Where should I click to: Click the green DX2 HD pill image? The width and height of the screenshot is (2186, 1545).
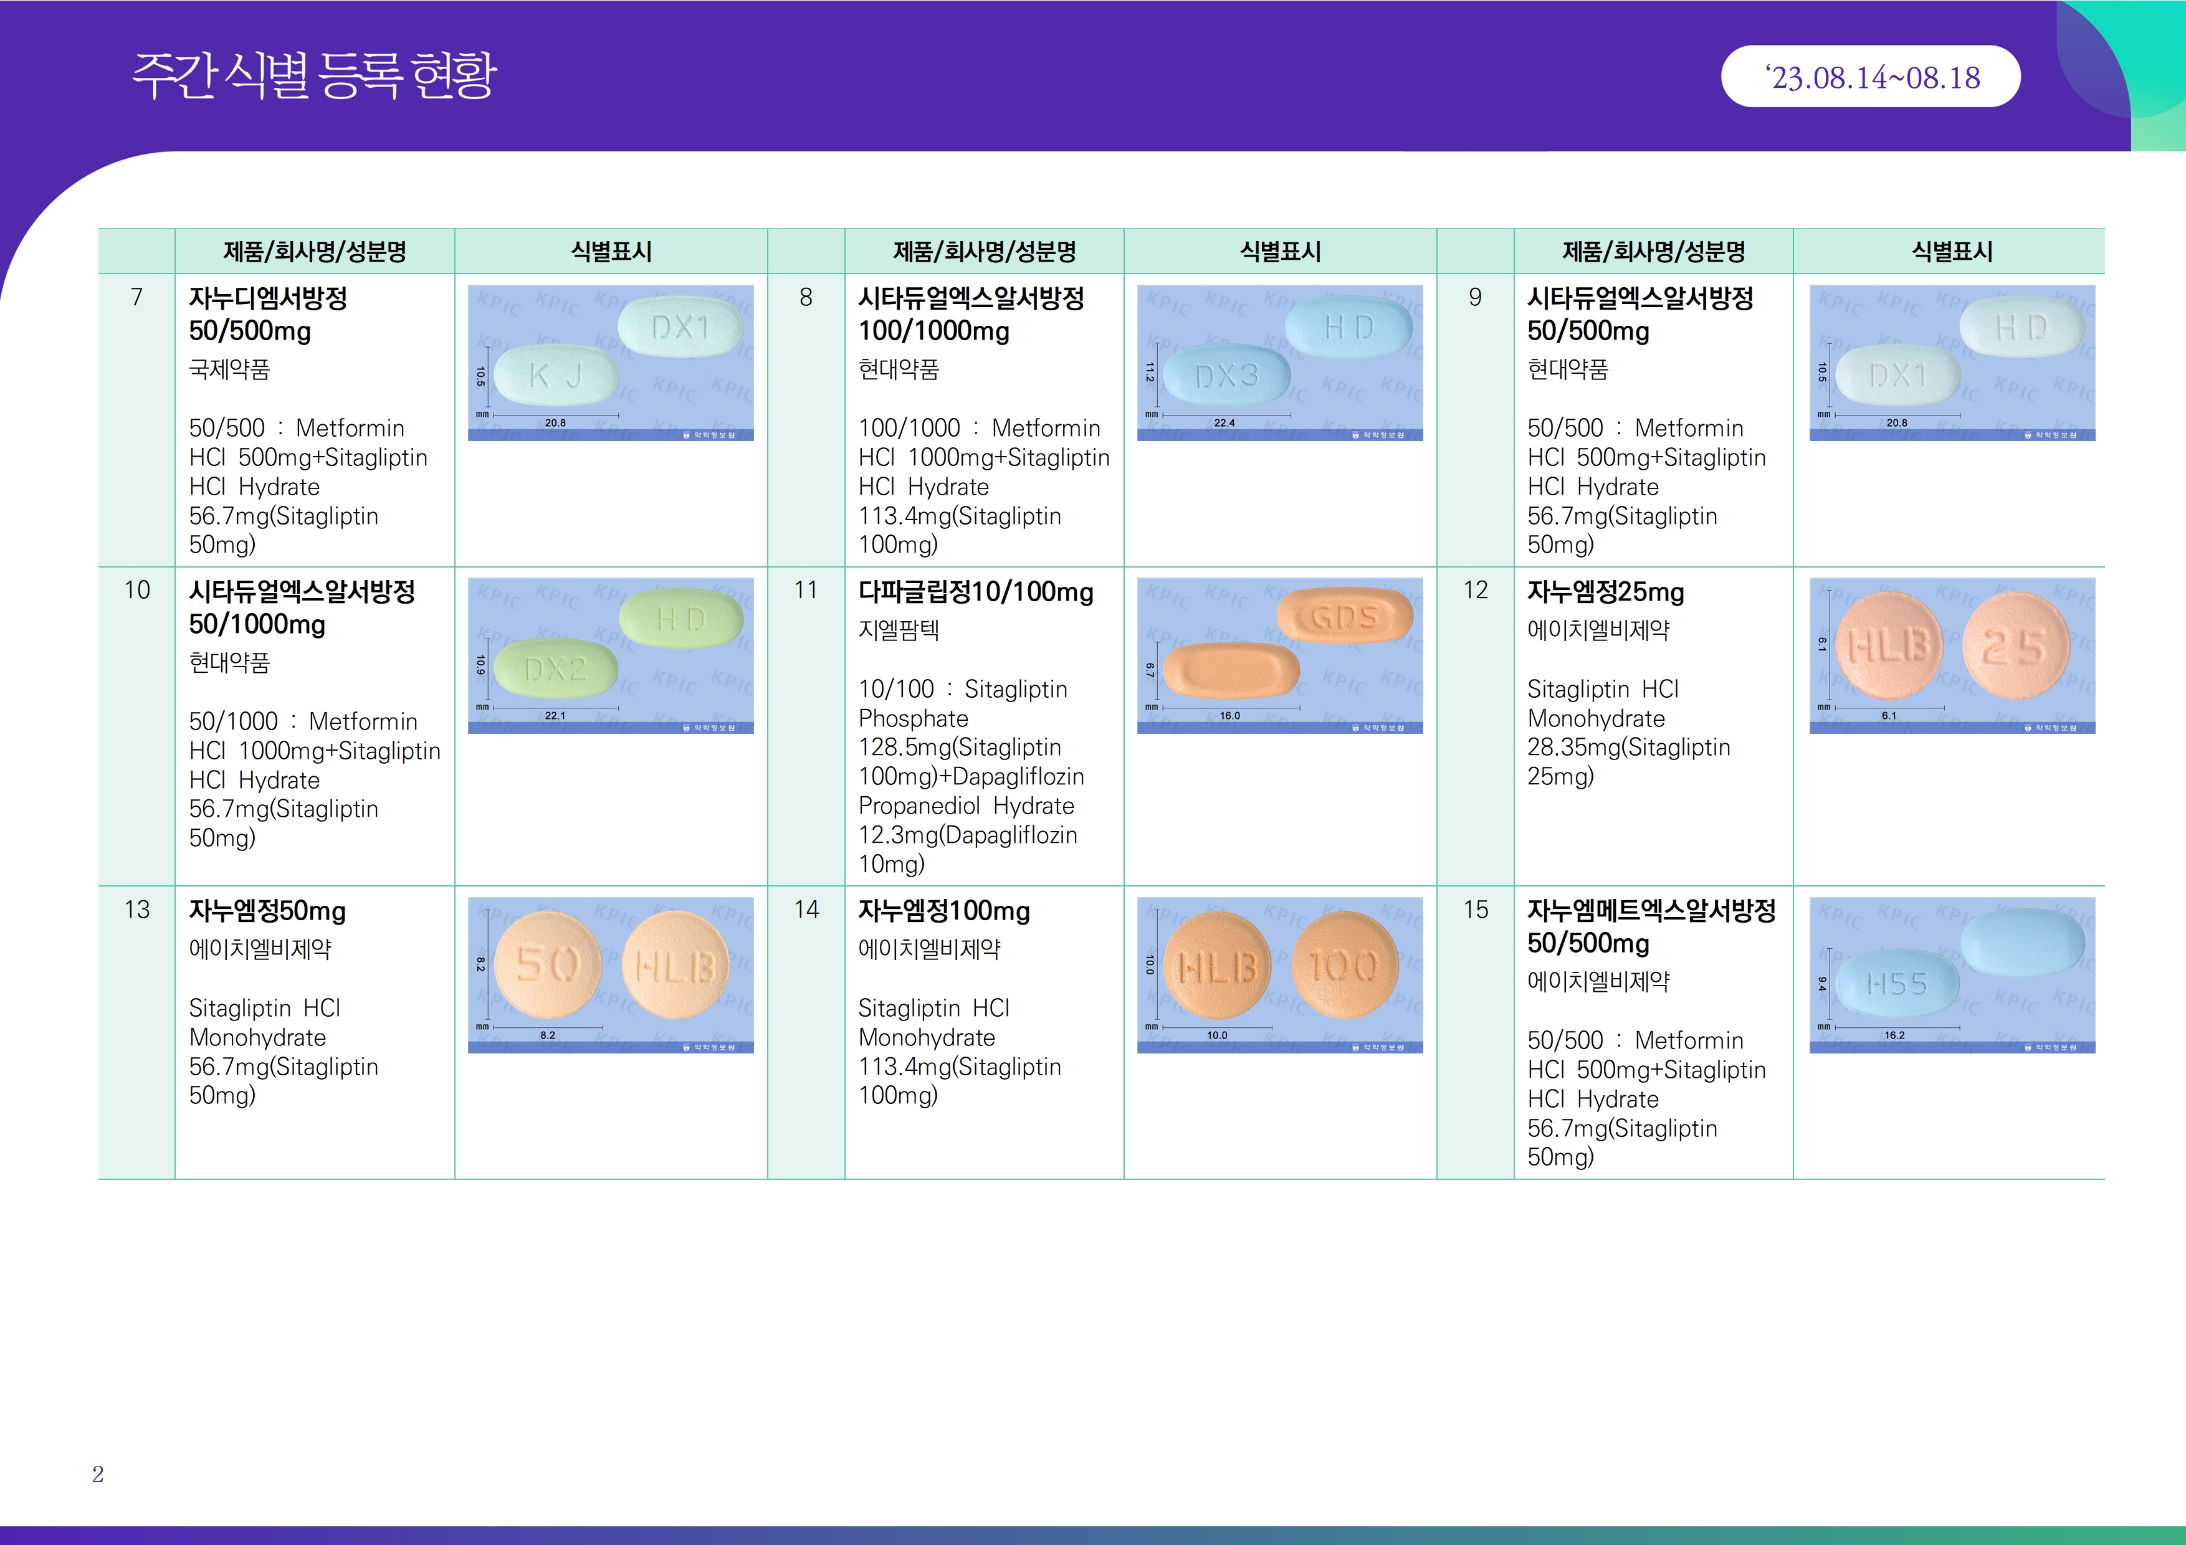pos(610,655)
